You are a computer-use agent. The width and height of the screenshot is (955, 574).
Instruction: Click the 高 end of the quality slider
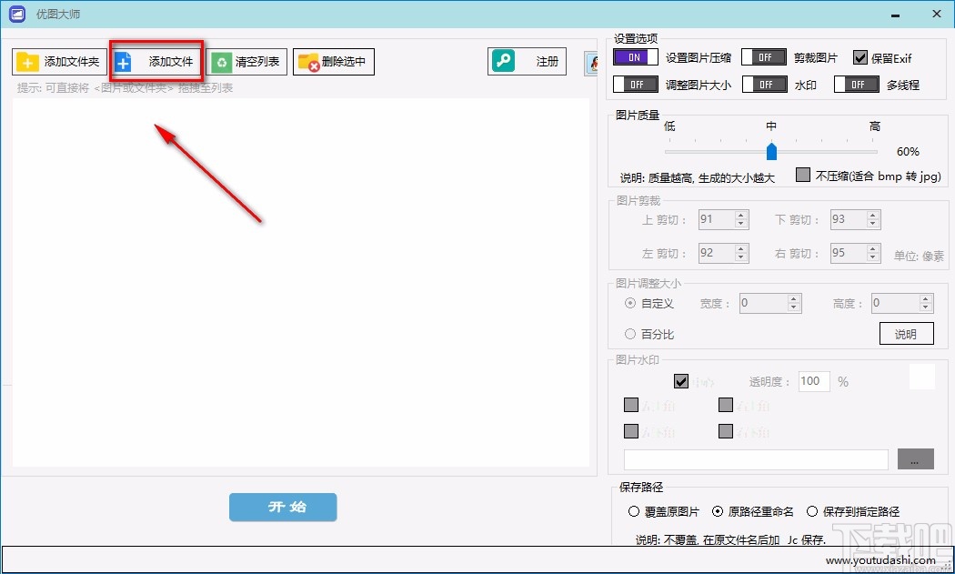[x=874, y=152]
